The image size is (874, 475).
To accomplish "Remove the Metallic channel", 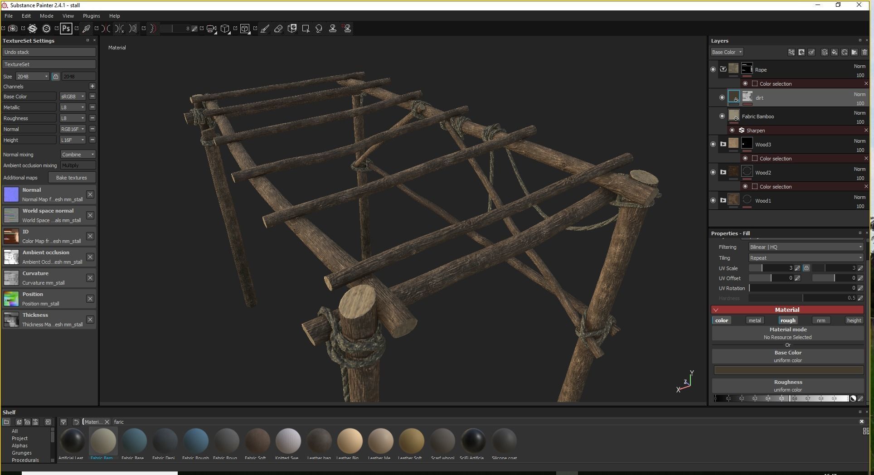I will click(x=92, y=107).
